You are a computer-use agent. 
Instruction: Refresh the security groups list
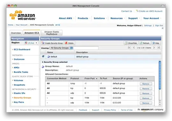(145, 43)
